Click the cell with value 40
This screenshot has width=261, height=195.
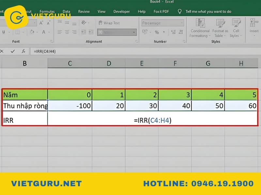[175, 106]
